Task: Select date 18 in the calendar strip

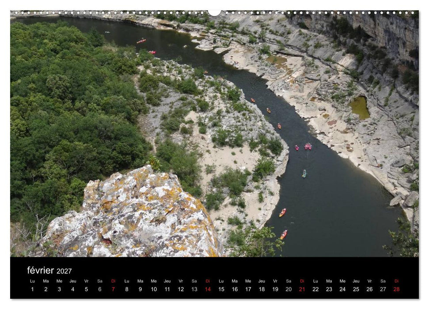Action: (x=262, y=289)
